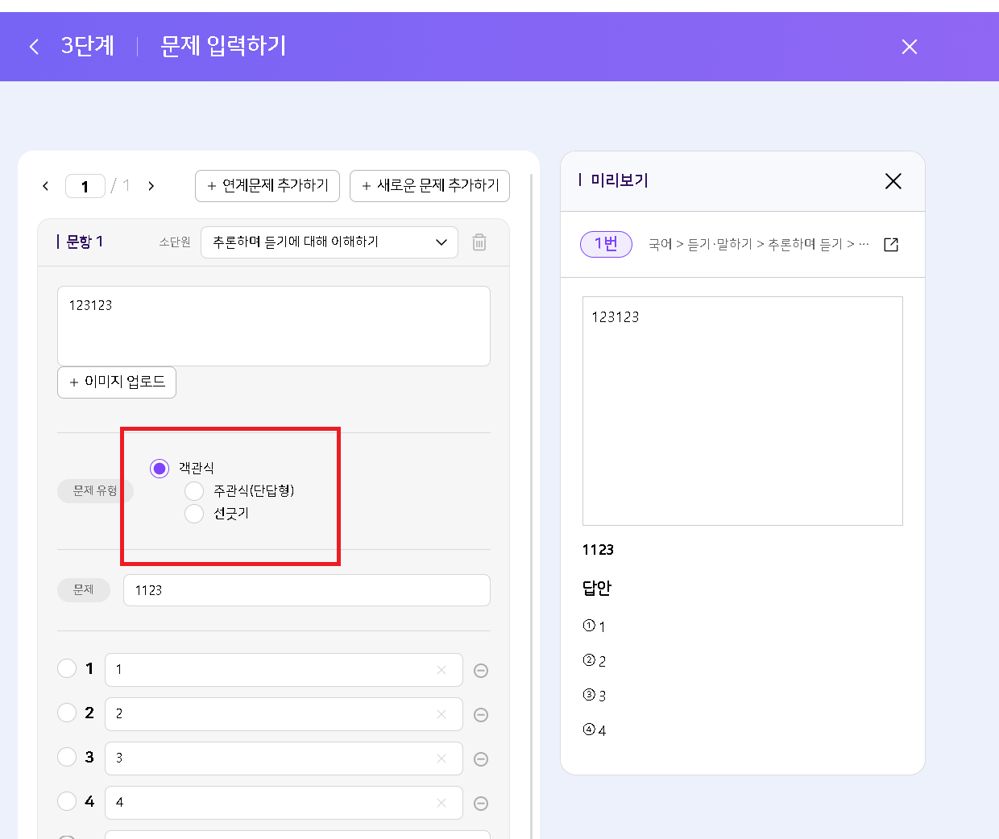Go back using header left arrow
The height and width of the screenshot is (839, 999).
pyautogui.click(x=34, y=47)
